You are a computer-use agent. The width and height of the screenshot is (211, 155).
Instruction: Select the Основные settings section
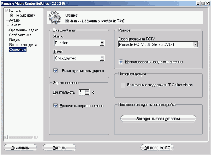(18, 50)
